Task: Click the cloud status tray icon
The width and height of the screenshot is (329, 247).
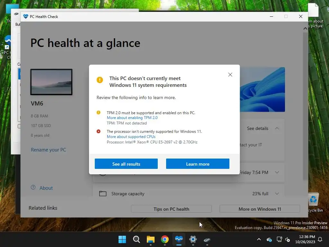Action: [x=269, y=239]
